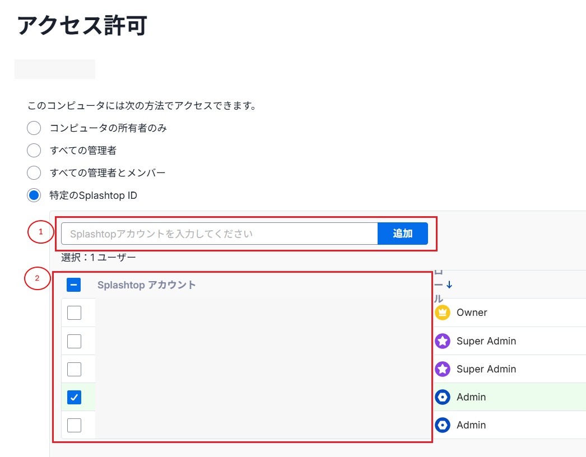Click the blue 追加 button
This screenshot has width=586, height=457.
(402, 234)
